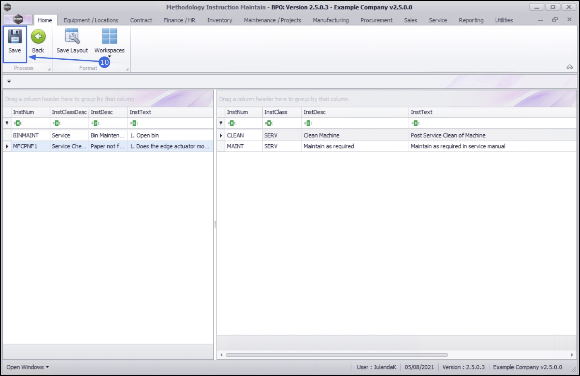
Task: Click the MFCPNF1 row indicator arrow
Action: click(x=7, y=146)
